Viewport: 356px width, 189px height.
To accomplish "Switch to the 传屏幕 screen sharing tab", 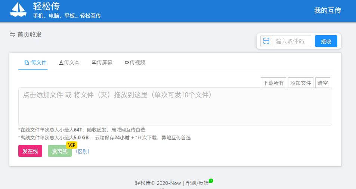I will [x=102, y=62].
